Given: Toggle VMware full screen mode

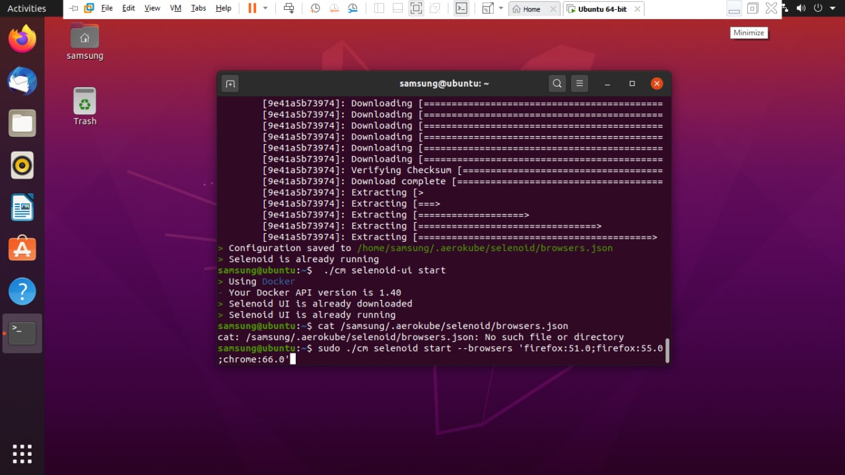Looking at the screenshot, I should click(416, 9).
